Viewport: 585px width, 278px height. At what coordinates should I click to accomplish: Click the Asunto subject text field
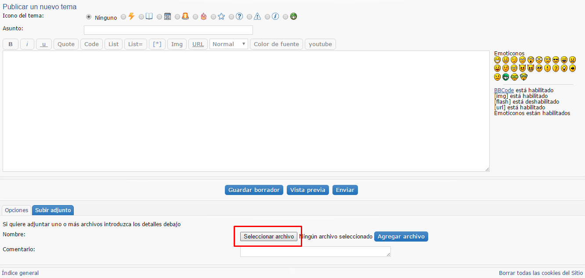pyautogui.click(x=168, y=30)
